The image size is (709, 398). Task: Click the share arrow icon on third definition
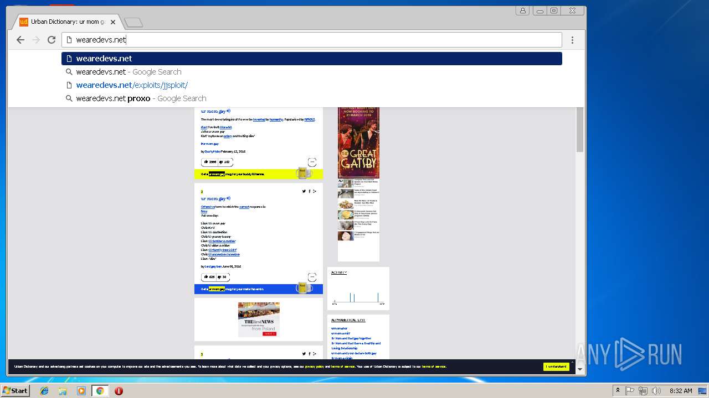(x=315, y=354)
